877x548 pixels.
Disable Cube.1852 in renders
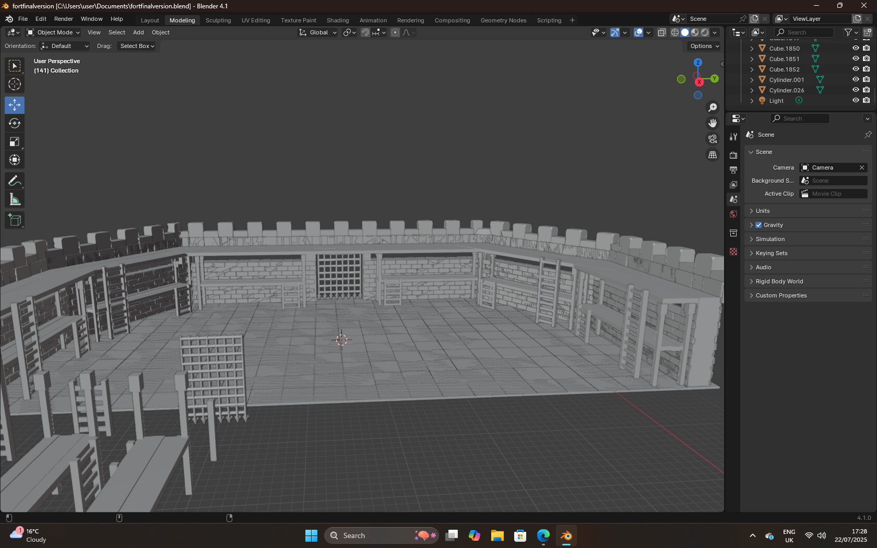click(867, 69)
